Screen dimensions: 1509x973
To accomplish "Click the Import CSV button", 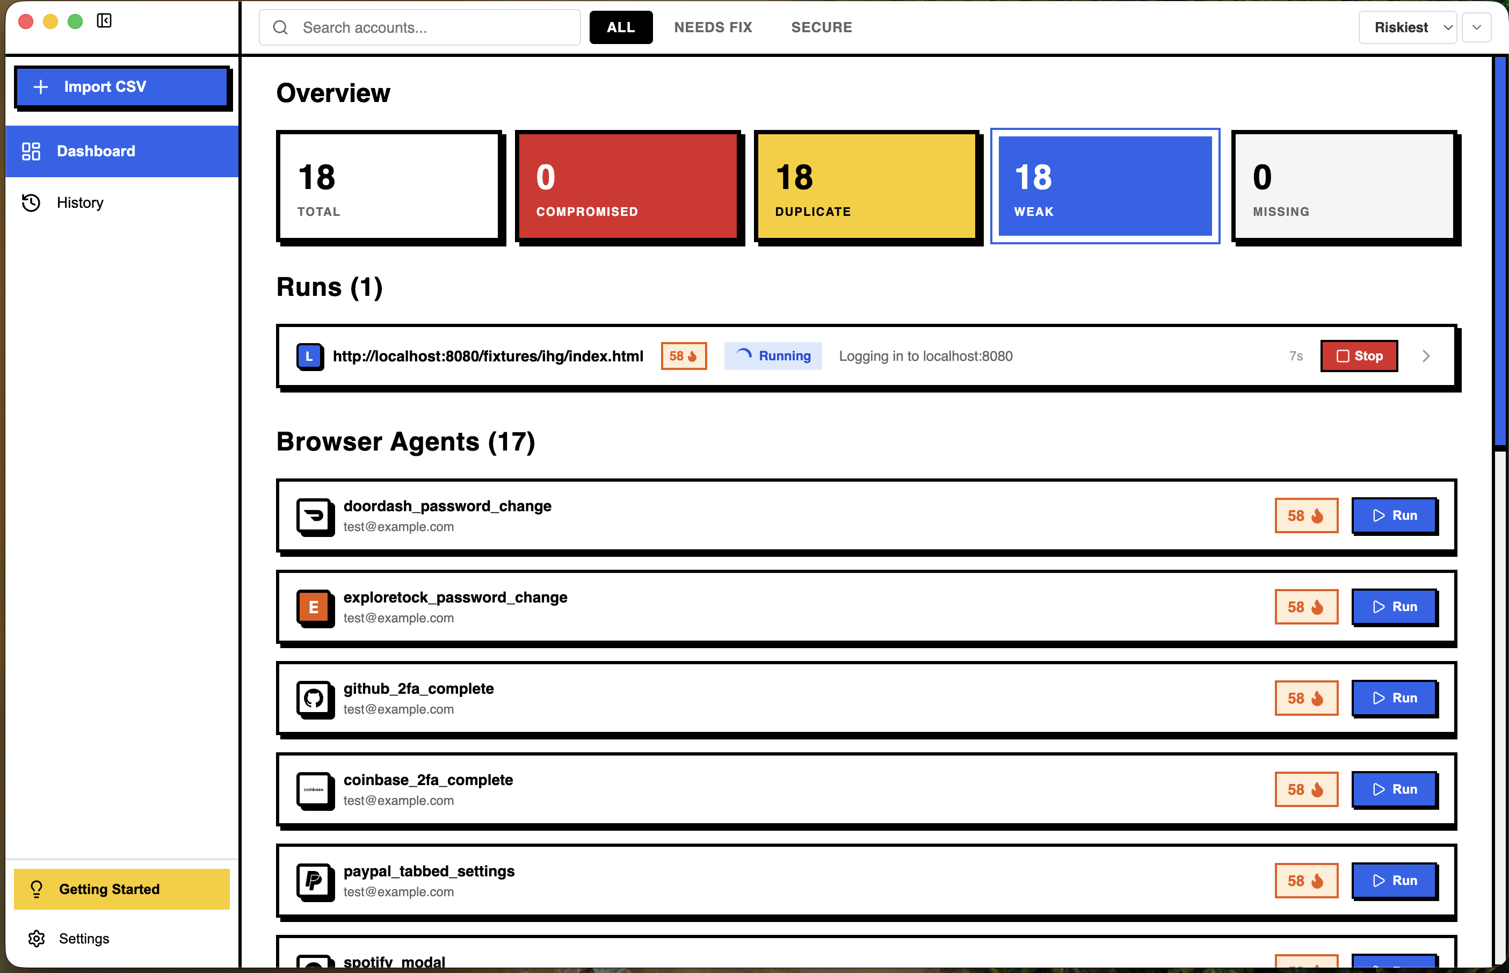I will pos(122,86).
